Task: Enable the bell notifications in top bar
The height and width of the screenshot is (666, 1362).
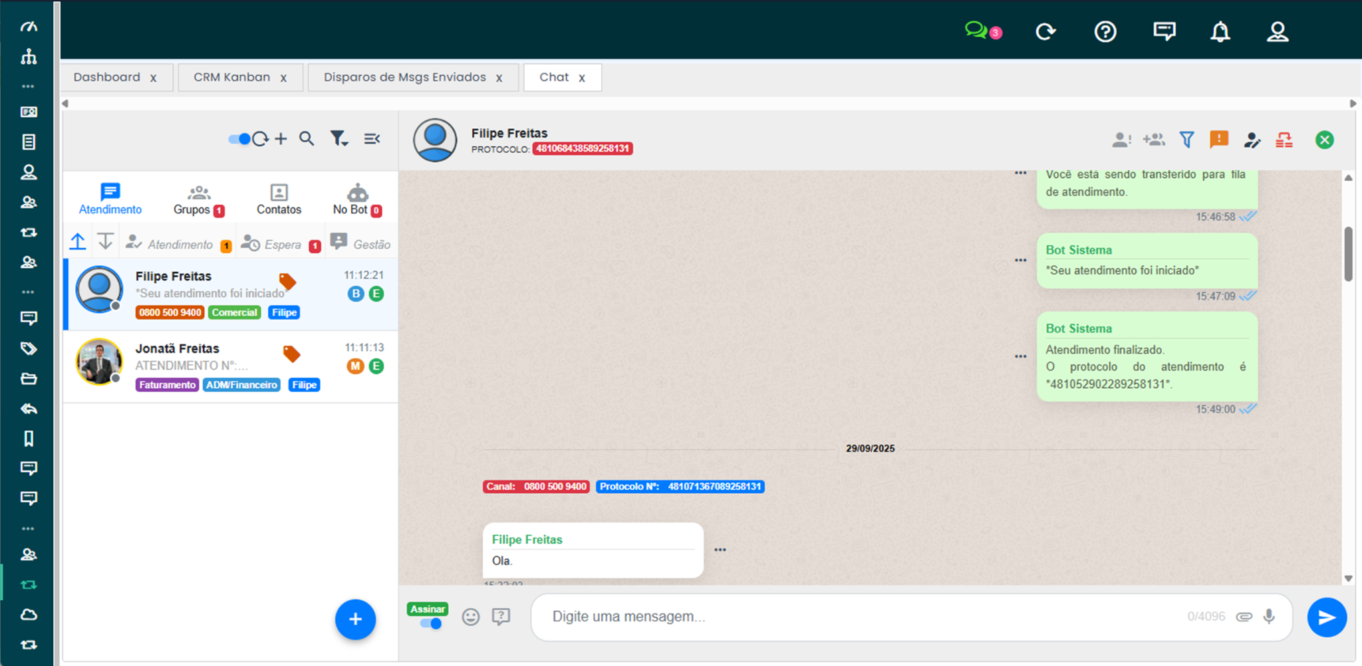Action: pos(1220,31)
